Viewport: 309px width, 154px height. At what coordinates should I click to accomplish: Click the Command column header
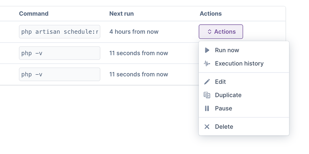click(34, 14)
